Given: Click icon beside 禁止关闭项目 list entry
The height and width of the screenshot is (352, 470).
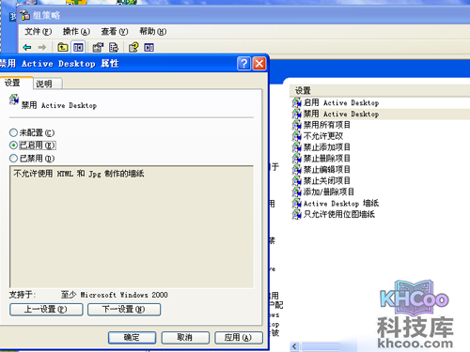Looking at the screenshot, I should click(x=297, y=180).
